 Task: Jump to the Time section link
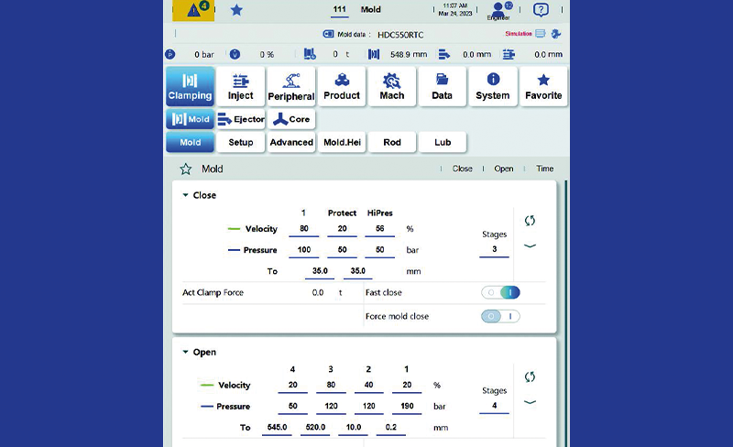coord(544,169)
